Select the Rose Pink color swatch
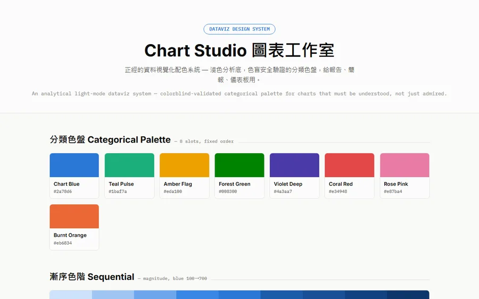Image resolution: width=479 pixels, height=299 pixels. click(x=404, y=165)
